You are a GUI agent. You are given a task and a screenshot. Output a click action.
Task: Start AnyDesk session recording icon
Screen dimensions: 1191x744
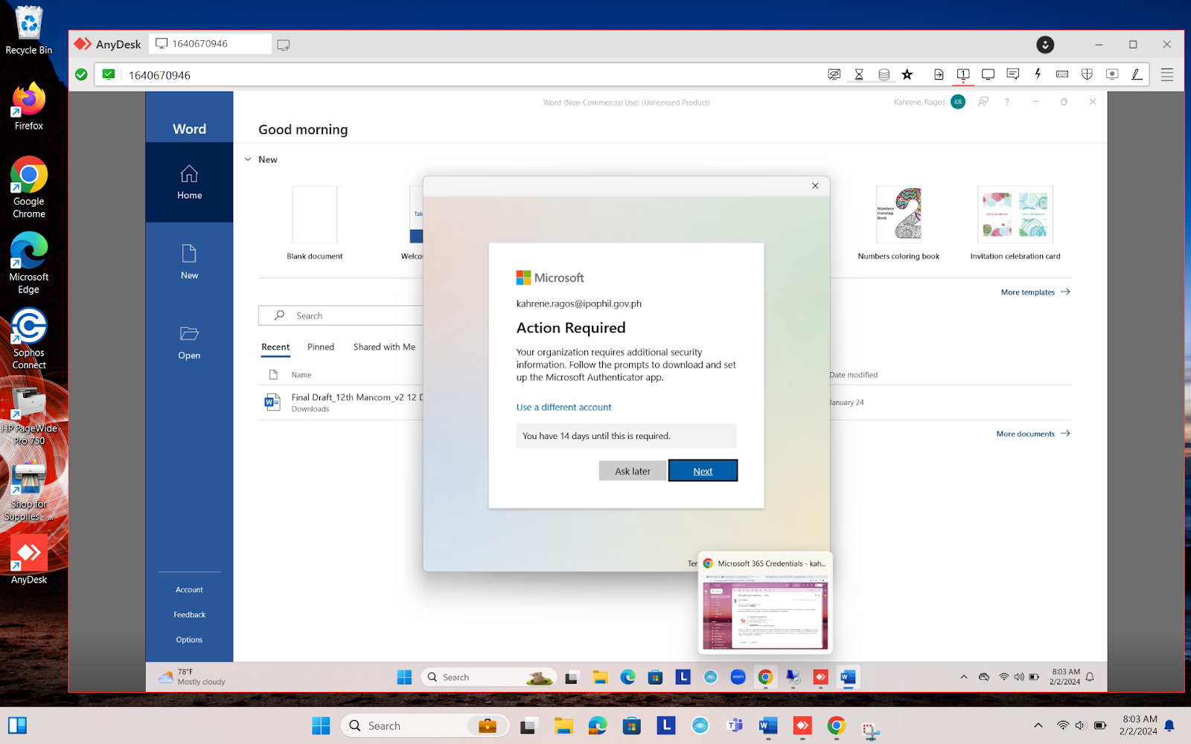tap(1112, 74)
